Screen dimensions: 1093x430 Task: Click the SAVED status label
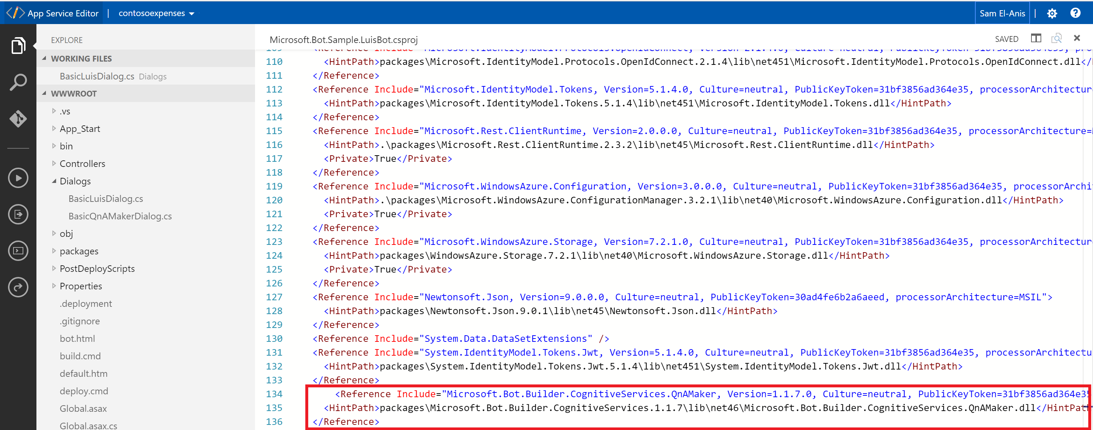(1006, 39)
